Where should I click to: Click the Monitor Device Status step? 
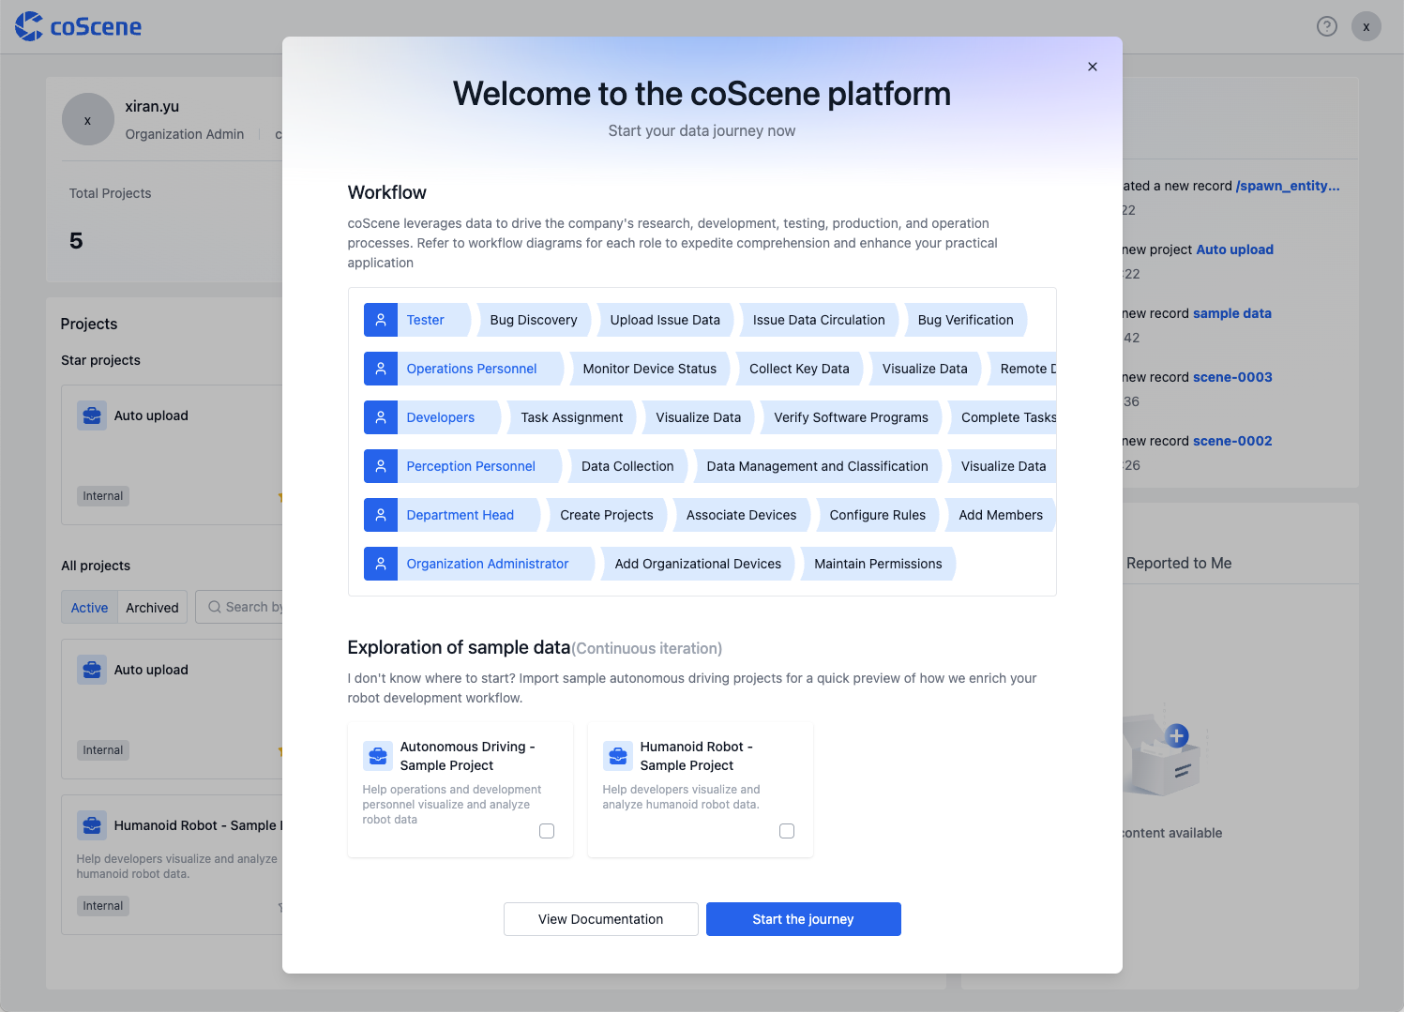point(650,369)
